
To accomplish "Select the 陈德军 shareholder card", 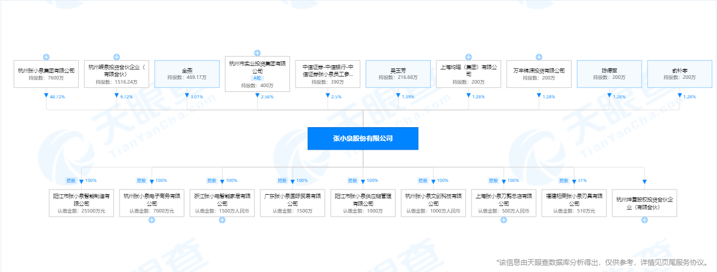I will click(609, 74).
